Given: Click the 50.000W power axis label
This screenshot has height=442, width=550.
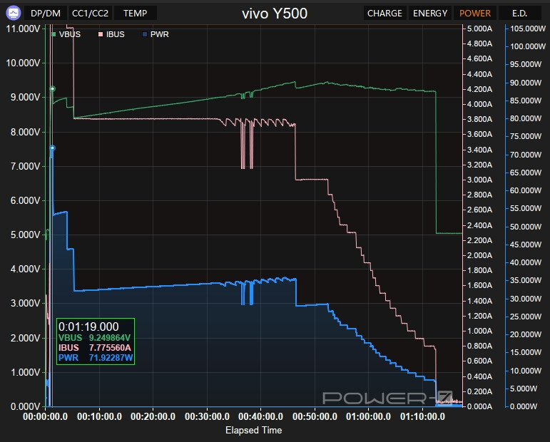Looking at the screenshot, I should click(x=526, y=227).
